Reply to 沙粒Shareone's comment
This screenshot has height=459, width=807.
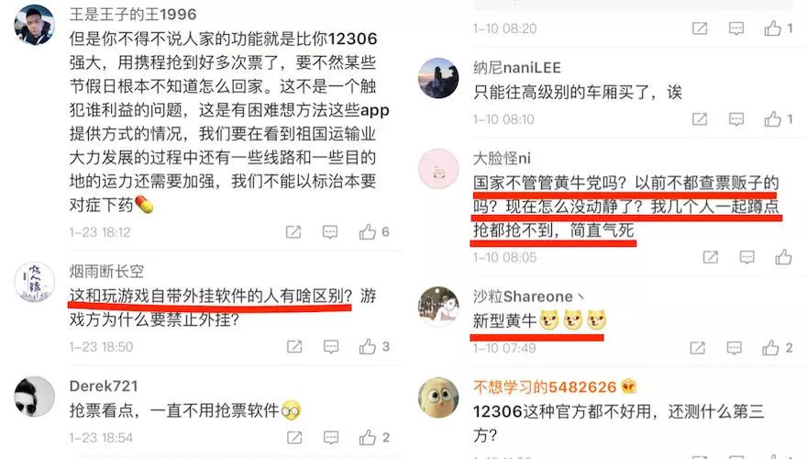(x=734, y=348)
